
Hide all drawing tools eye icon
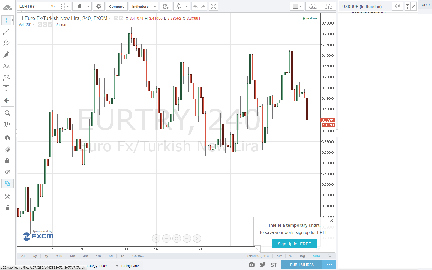(7, 172)
